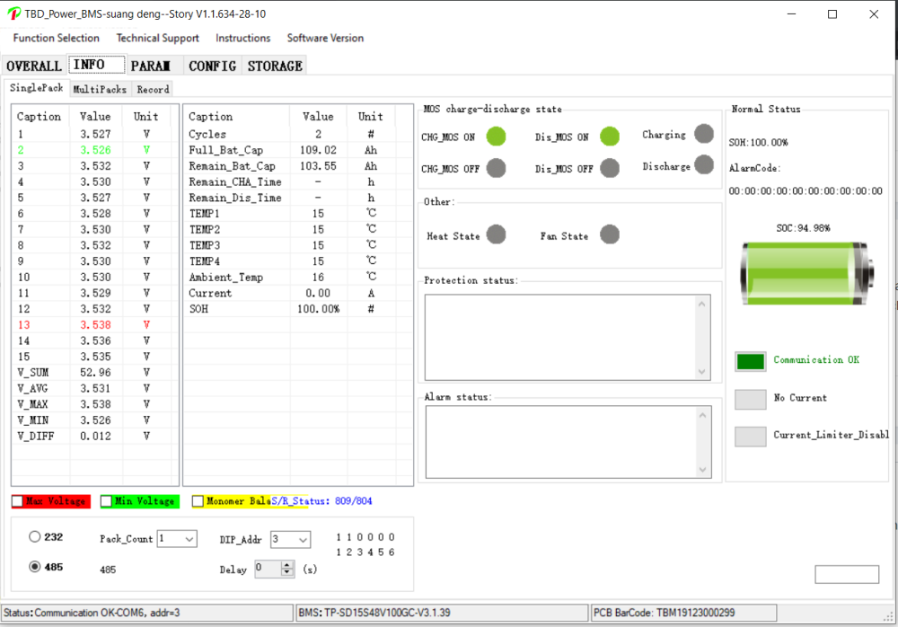Click the Ambient_Temp value 16
The height and width of the screenshot is (627, 898).
pyautogui.click(x=319, y=278)
